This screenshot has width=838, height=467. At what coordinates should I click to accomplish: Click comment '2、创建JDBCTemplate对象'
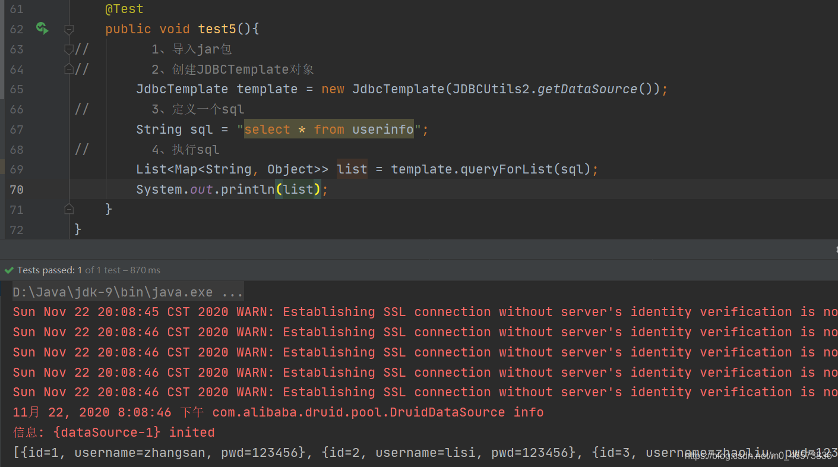232,69
